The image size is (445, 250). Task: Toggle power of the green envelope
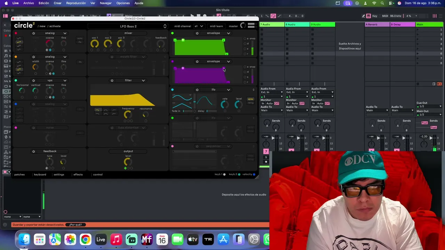pyautogui.click(x=197, y=33)
